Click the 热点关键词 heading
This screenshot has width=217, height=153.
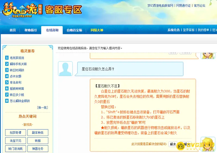pos(28,116)
